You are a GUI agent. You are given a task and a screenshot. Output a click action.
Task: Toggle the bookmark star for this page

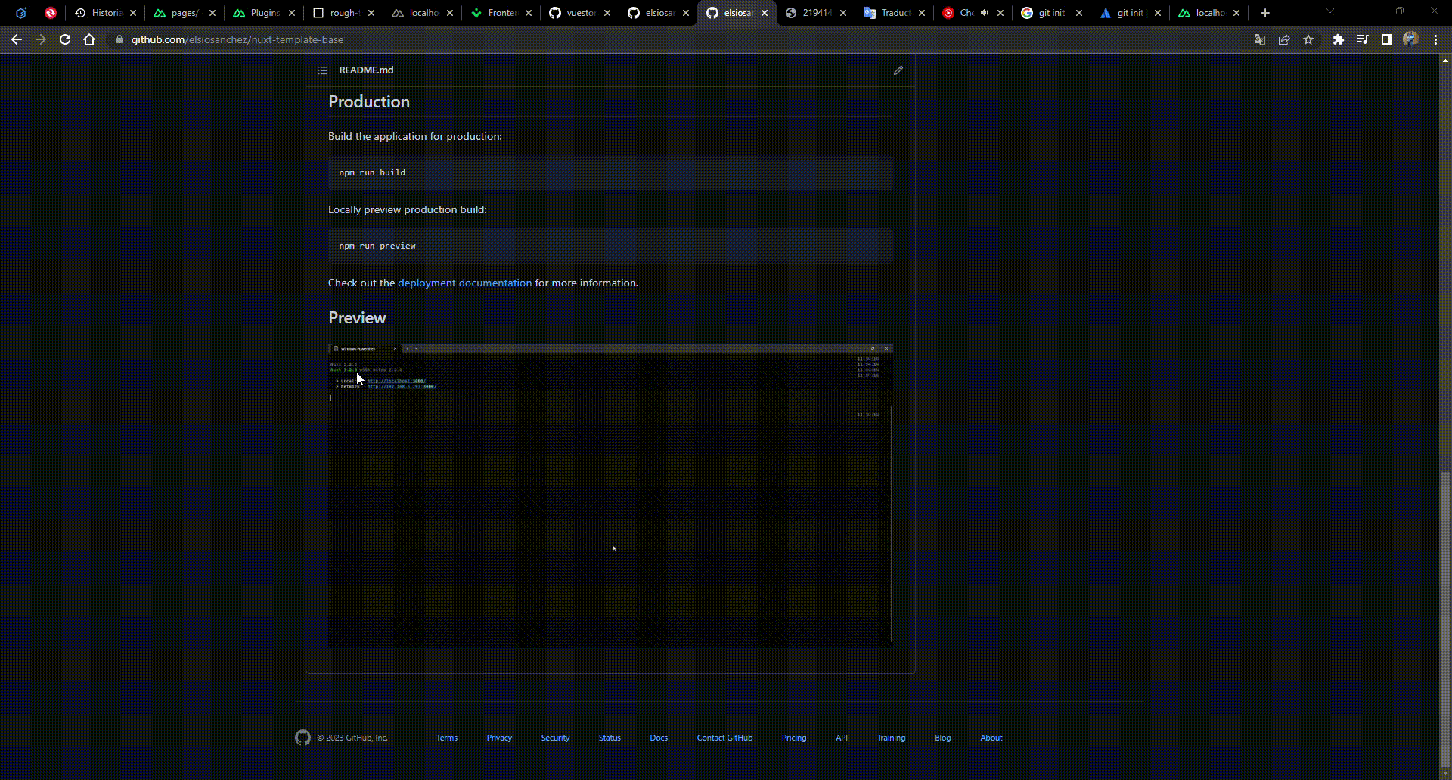pos(1309,39)
